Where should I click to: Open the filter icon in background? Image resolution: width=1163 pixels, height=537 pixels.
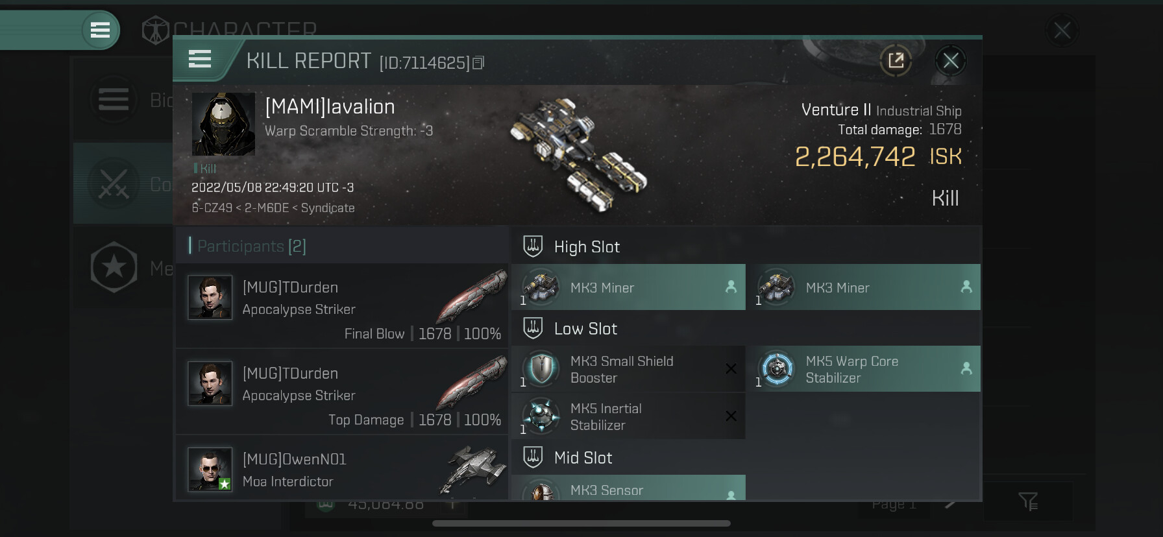(x=1028, y=501)
